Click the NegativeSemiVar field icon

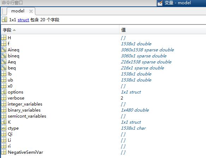click(4, 152)
